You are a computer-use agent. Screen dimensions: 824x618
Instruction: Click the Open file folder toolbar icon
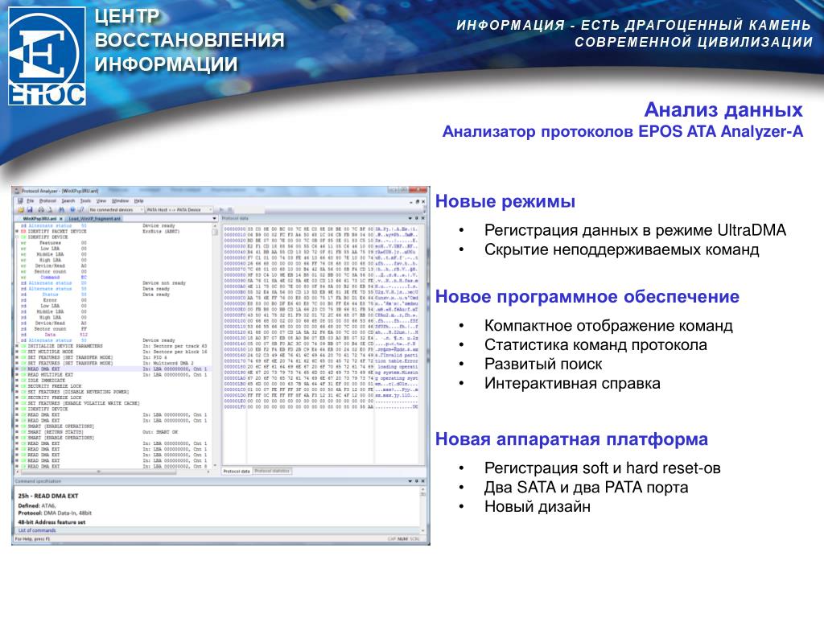pos(20,210)
